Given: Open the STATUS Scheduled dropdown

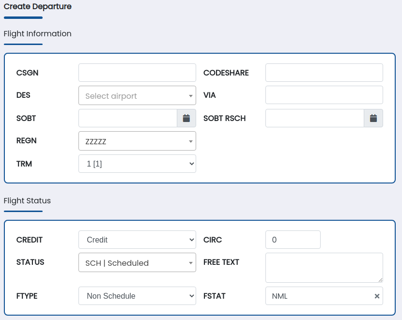Looking at the screenshot, I should (137, 263).
